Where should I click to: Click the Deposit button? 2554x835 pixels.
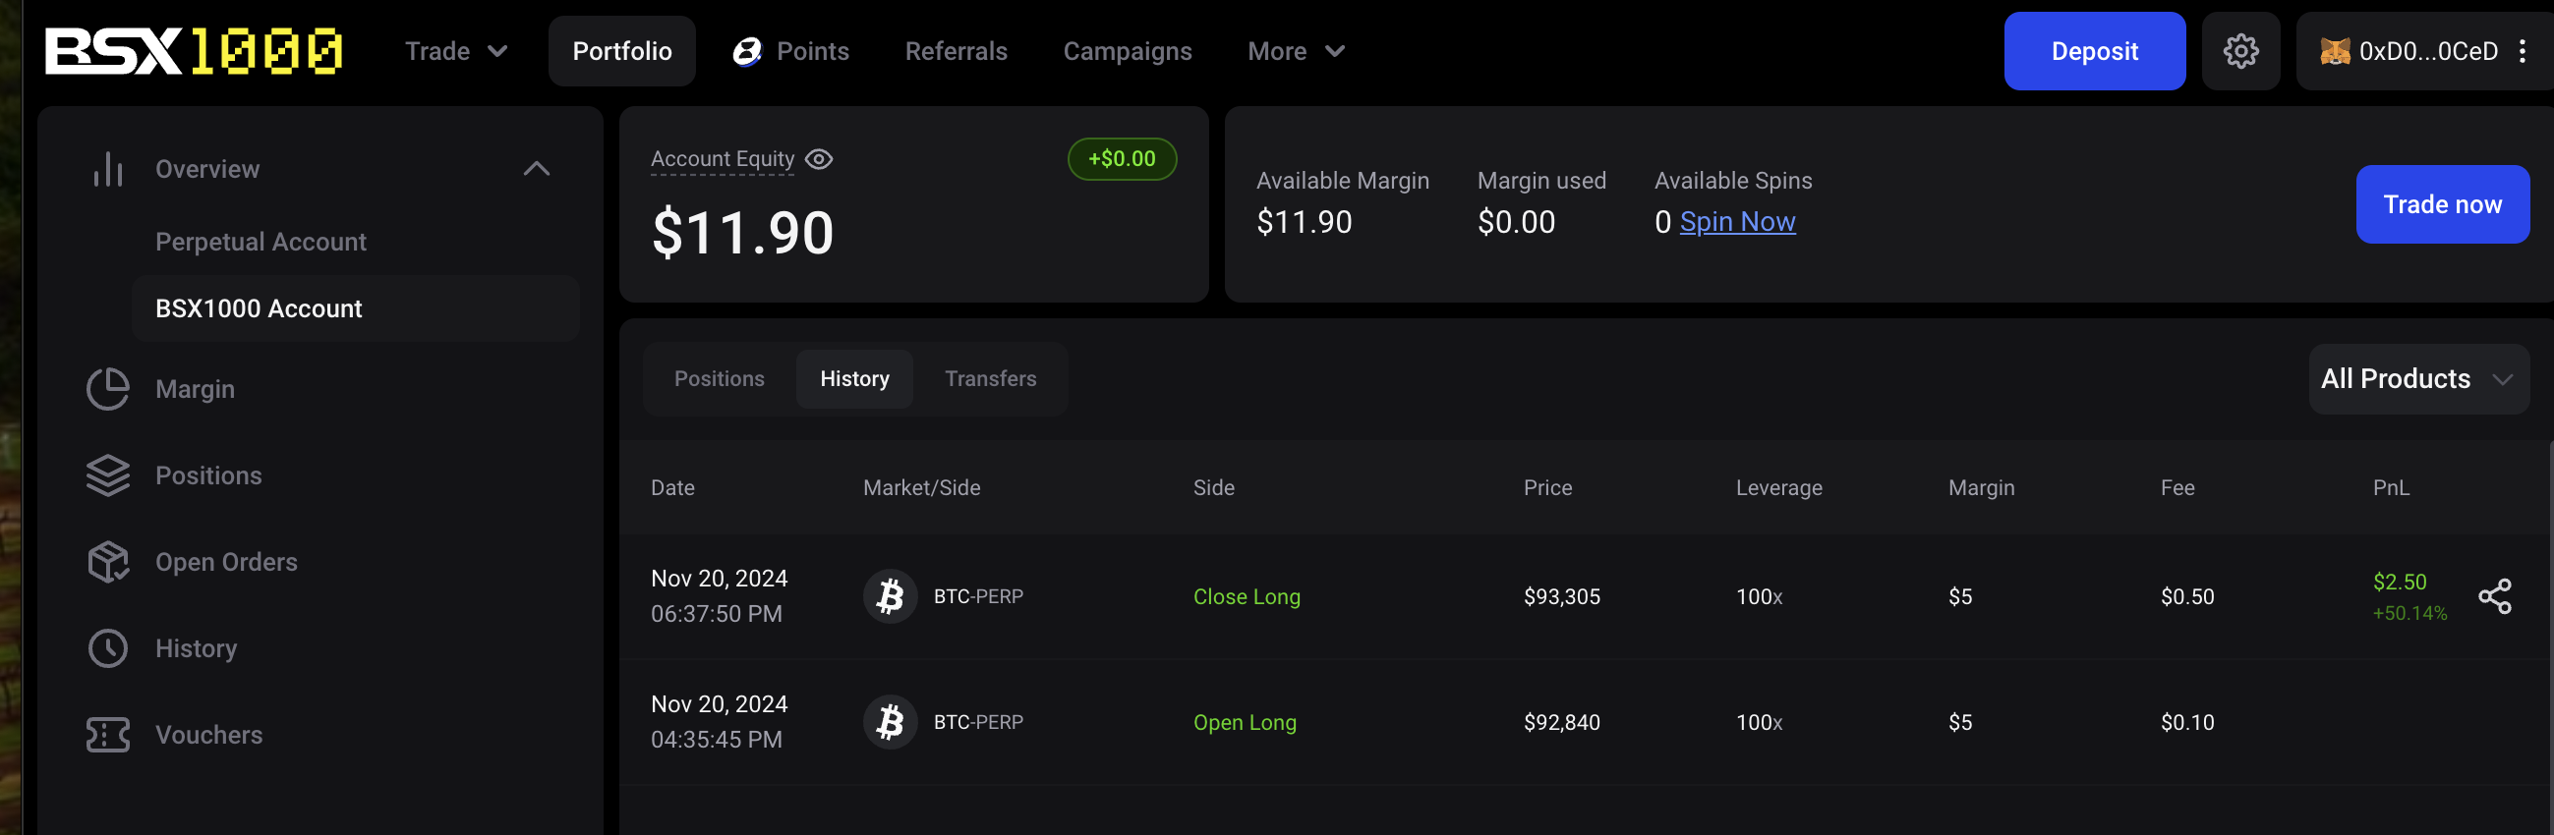tap(2094, 51)
